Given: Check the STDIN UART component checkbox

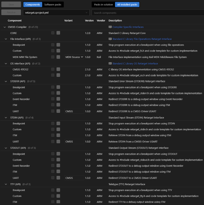Looking at the screenshot, I should tap(53, 141).
